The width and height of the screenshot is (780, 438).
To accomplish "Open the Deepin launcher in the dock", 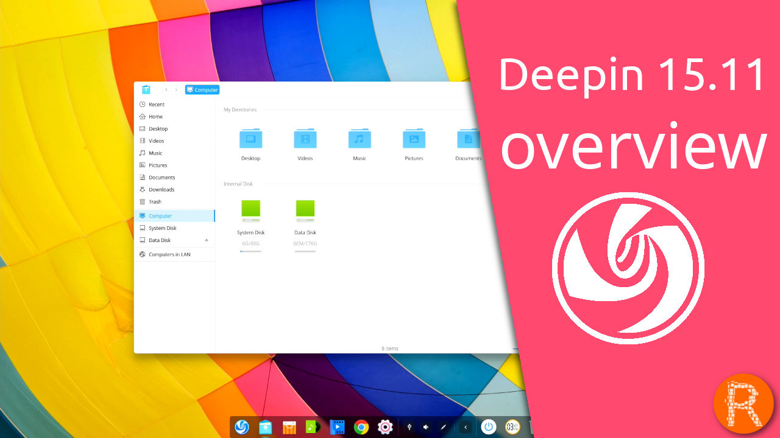I will pyautogui.click(x=242, y=427).
